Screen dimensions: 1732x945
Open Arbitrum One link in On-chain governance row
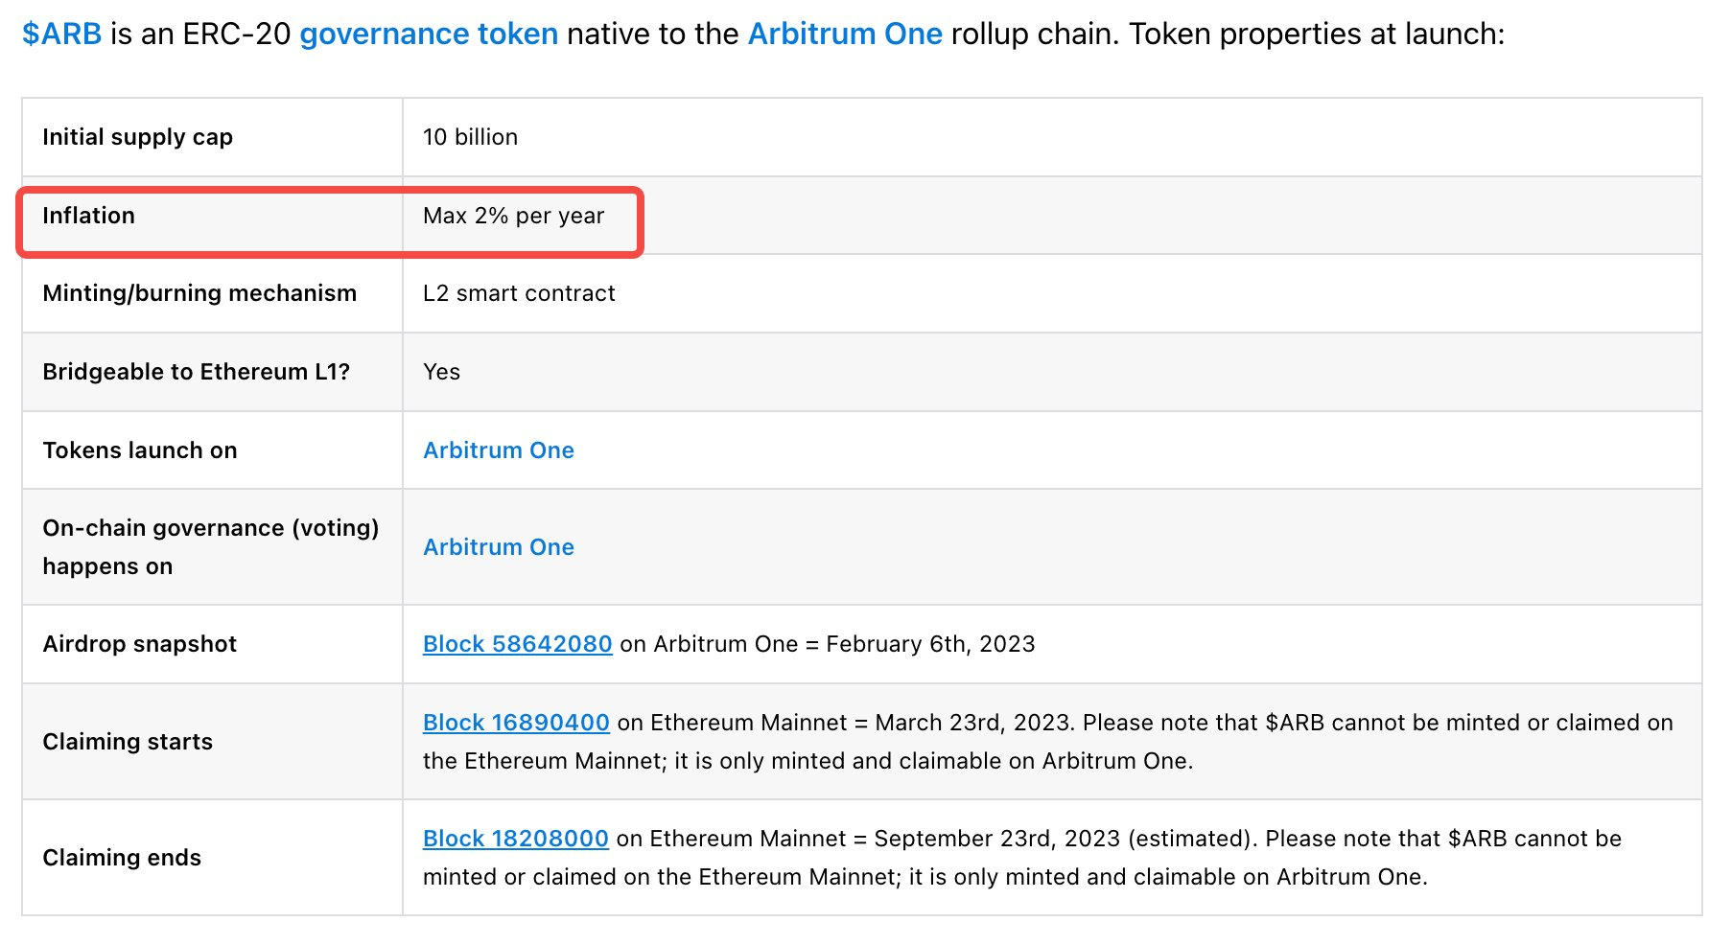pos(499,547)
